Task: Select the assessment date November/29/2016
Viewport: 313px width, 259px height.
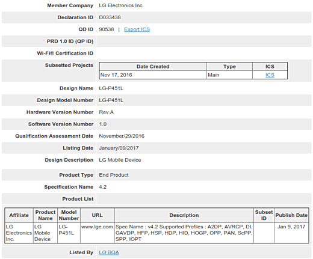Action: click(122, 136)
